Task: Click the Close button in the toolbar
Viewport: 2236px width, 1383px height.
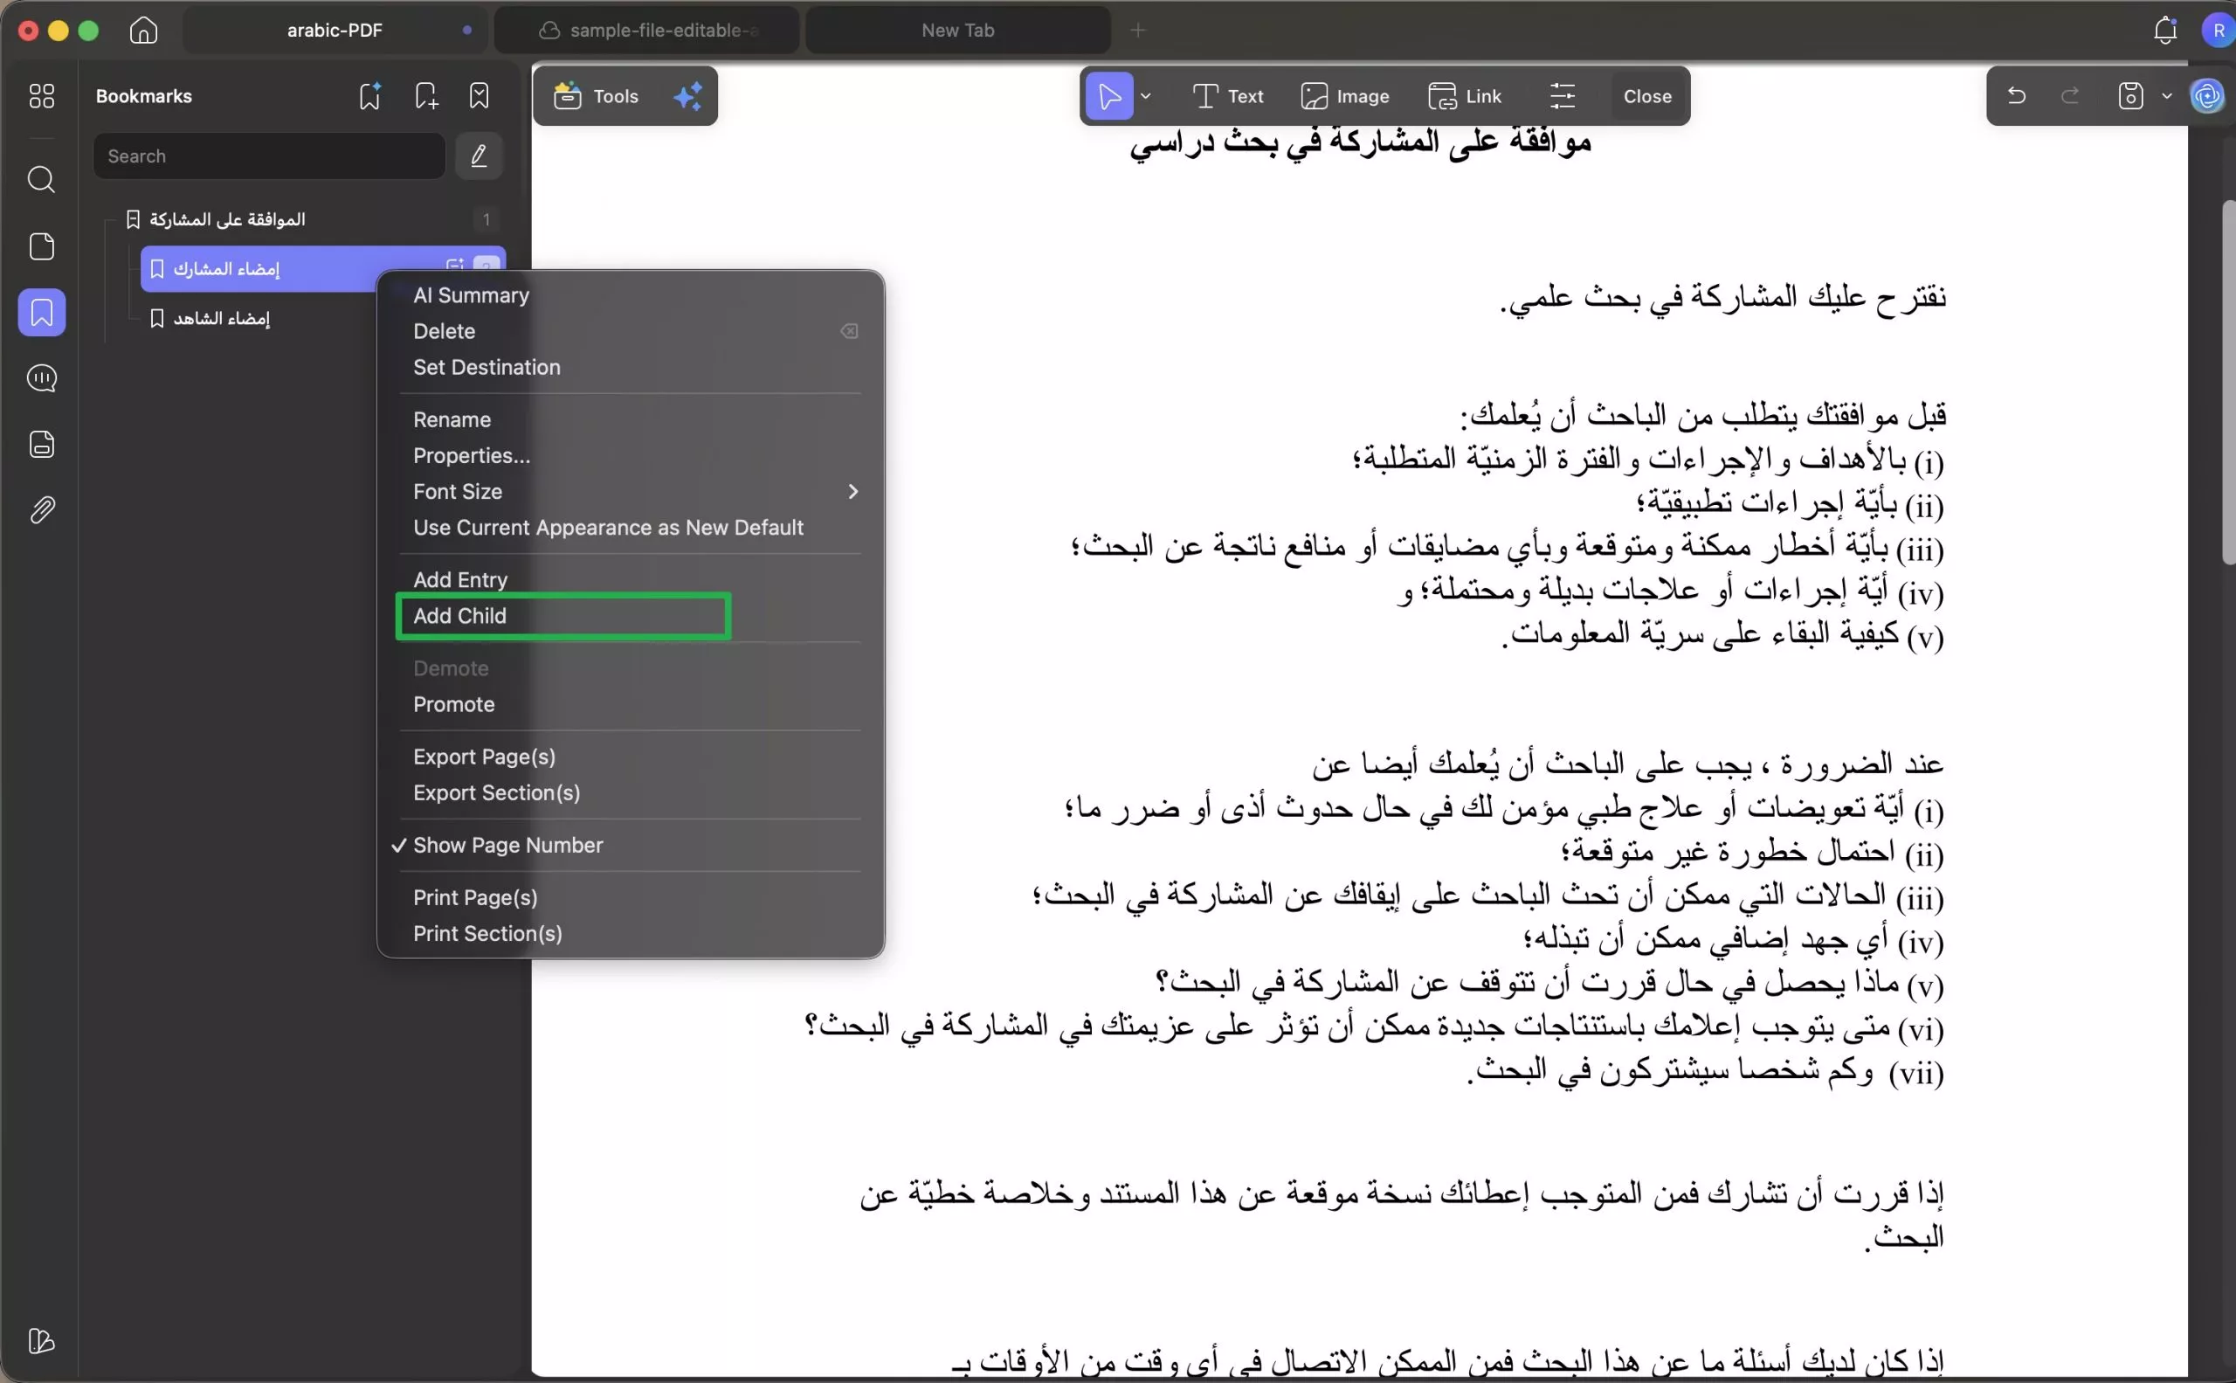Action: [1647, 95]
